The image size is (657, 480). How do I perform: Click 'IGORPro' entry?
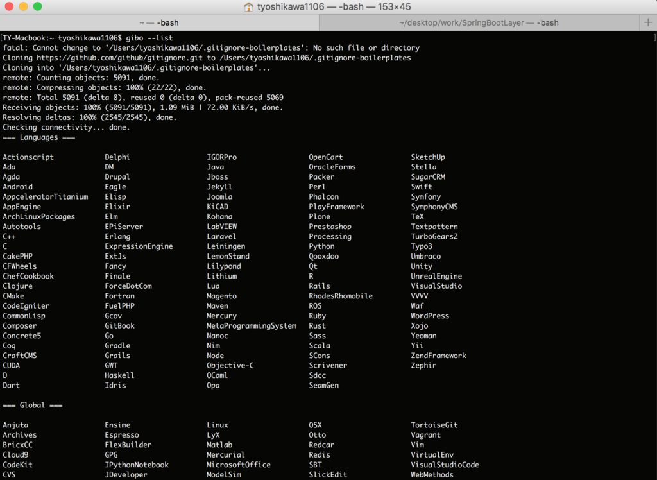[x=221, y=157]
